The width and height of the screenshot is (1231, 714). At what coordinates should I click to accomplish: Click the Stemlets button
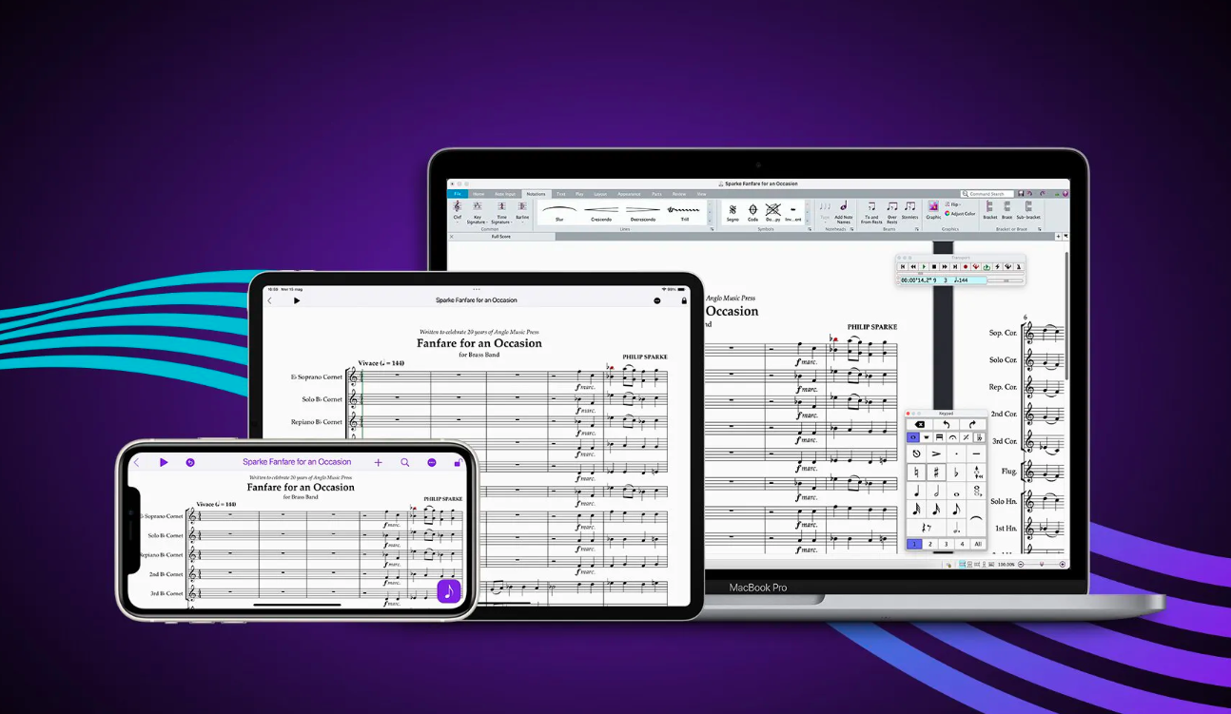(909, 211)
